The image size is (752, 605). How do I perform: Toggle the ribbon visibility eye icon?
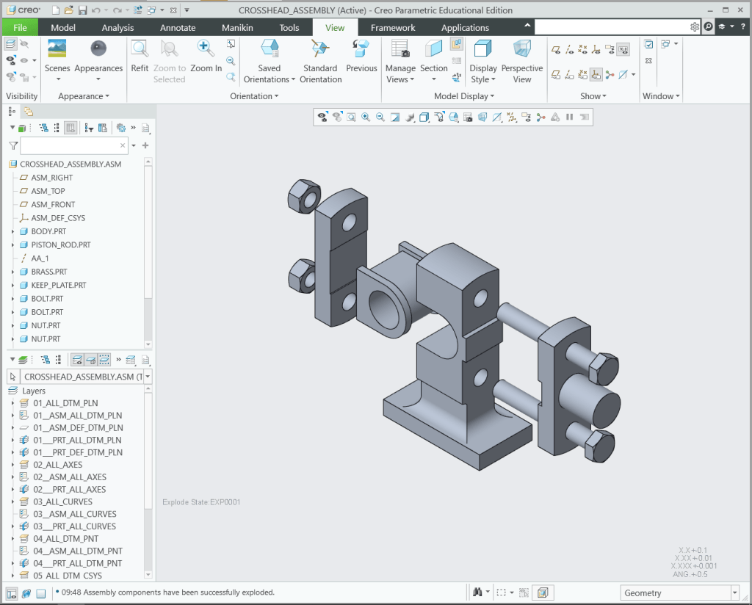pos(11,60)
